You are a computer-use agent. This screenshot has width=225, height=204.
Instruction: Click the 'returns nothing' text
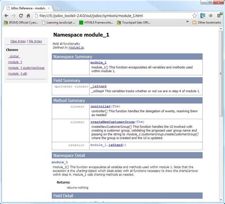pos(77,187)
